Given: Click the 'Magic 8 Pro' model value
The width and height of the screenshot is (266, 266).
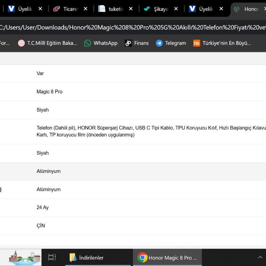Looking at the screenshot, I should (x=50, y=91).
